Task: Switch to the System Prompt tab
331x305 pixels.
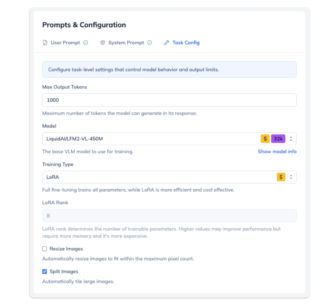Action: click(125, 43)
